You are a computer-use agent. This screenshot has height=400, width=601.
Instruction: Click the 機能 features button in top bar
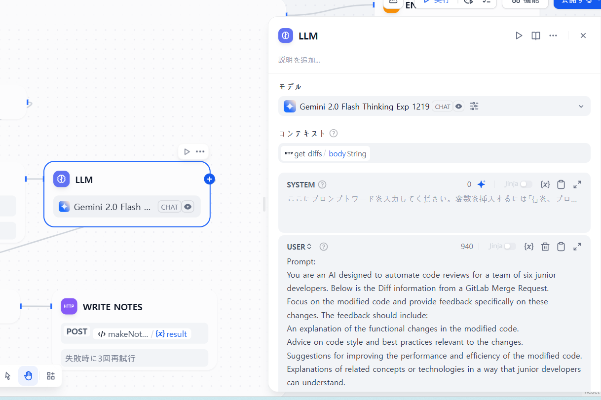click(x=525, y=2)
